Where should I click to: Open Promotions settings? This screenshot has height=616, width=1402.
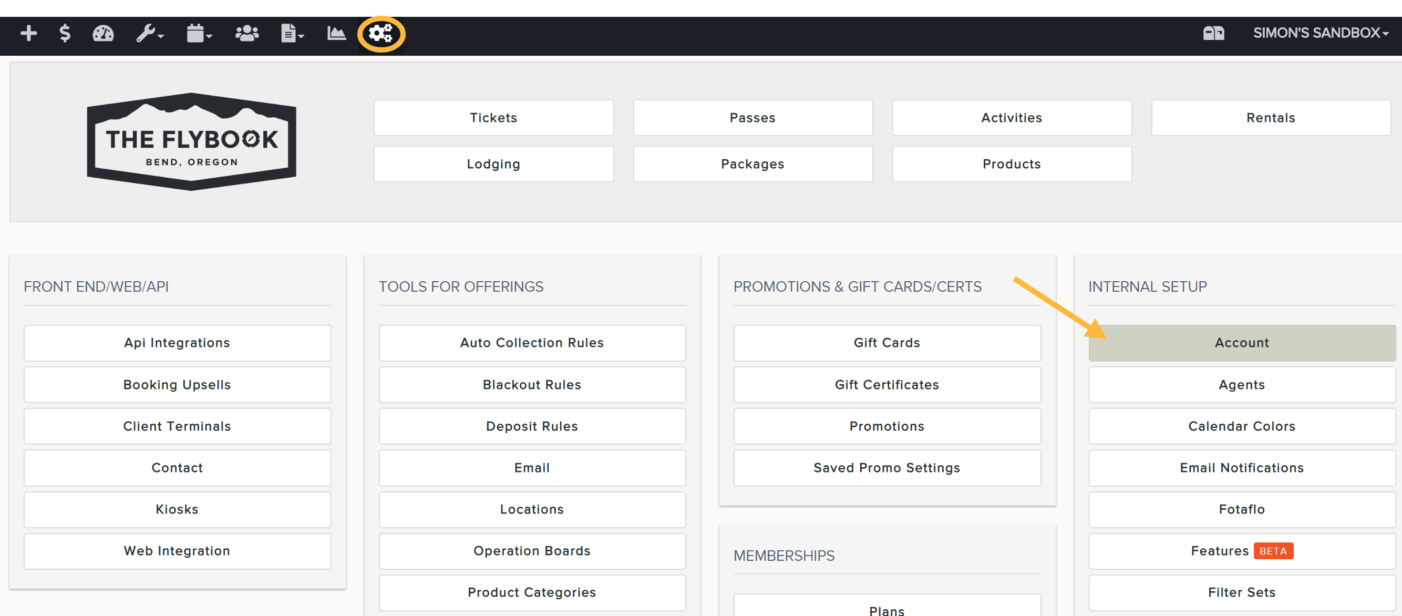click(886, 426)
